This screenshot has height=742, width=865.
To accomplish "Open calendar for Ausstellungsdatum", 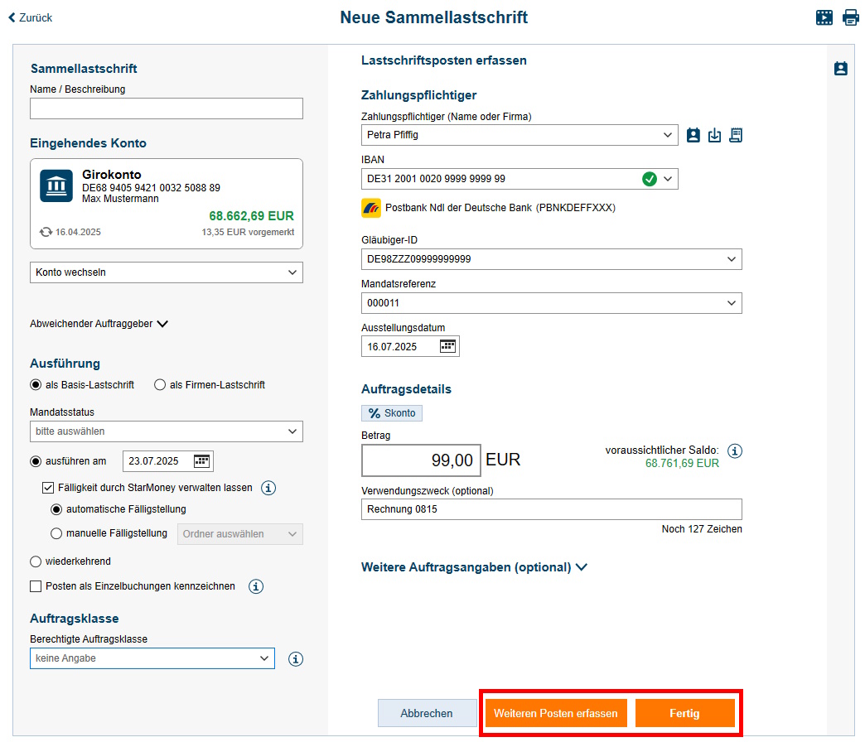I will 447,346.
